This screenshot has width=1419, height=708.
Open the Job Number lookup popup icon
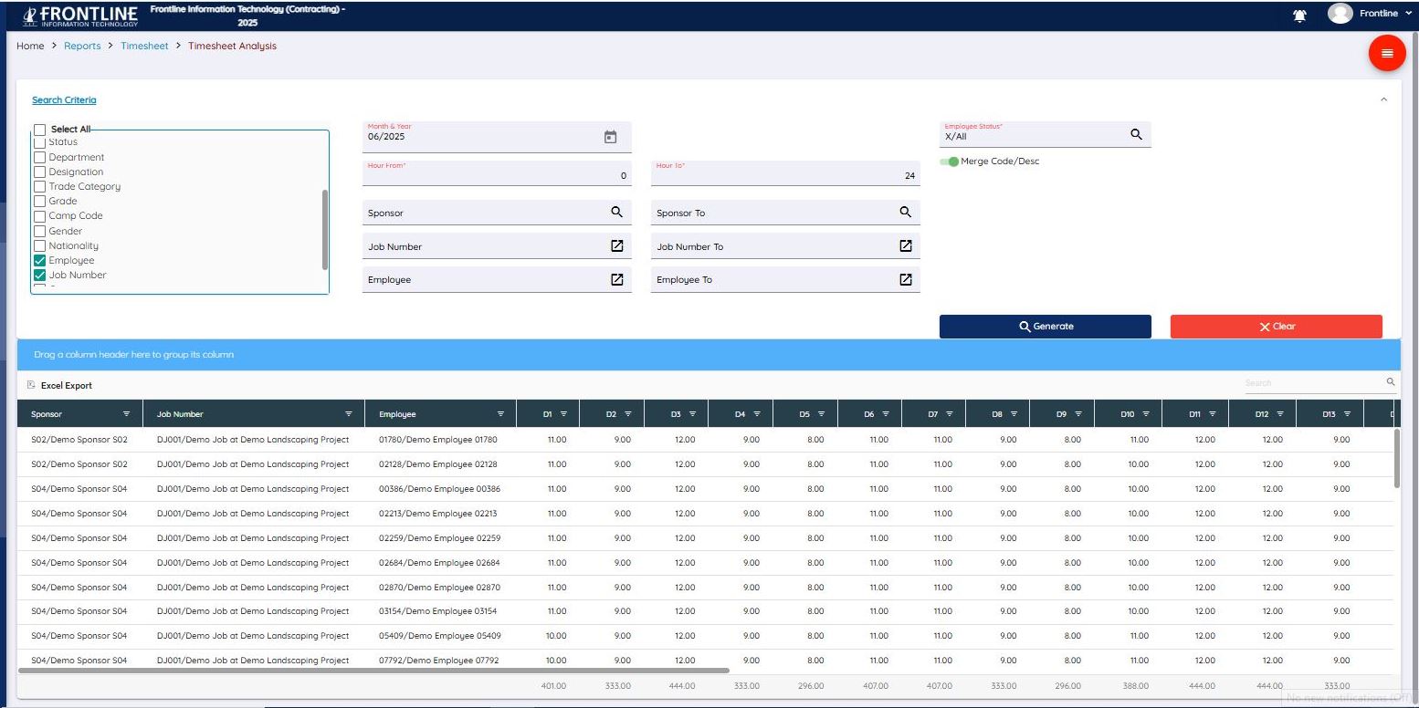(x=616, y=245)
